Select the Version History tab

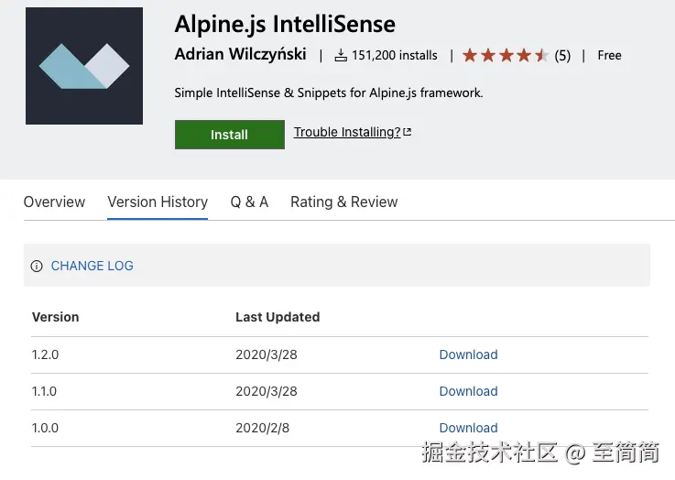tap(158, 202)
